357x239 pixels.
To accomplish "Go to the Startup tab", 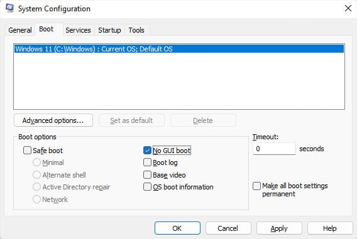I will coord(109,30).
